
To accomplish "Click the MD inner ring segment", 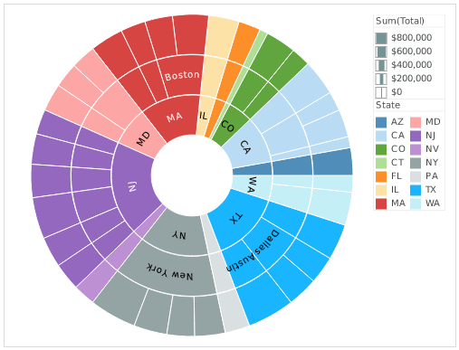I will (x=143, y=138).
